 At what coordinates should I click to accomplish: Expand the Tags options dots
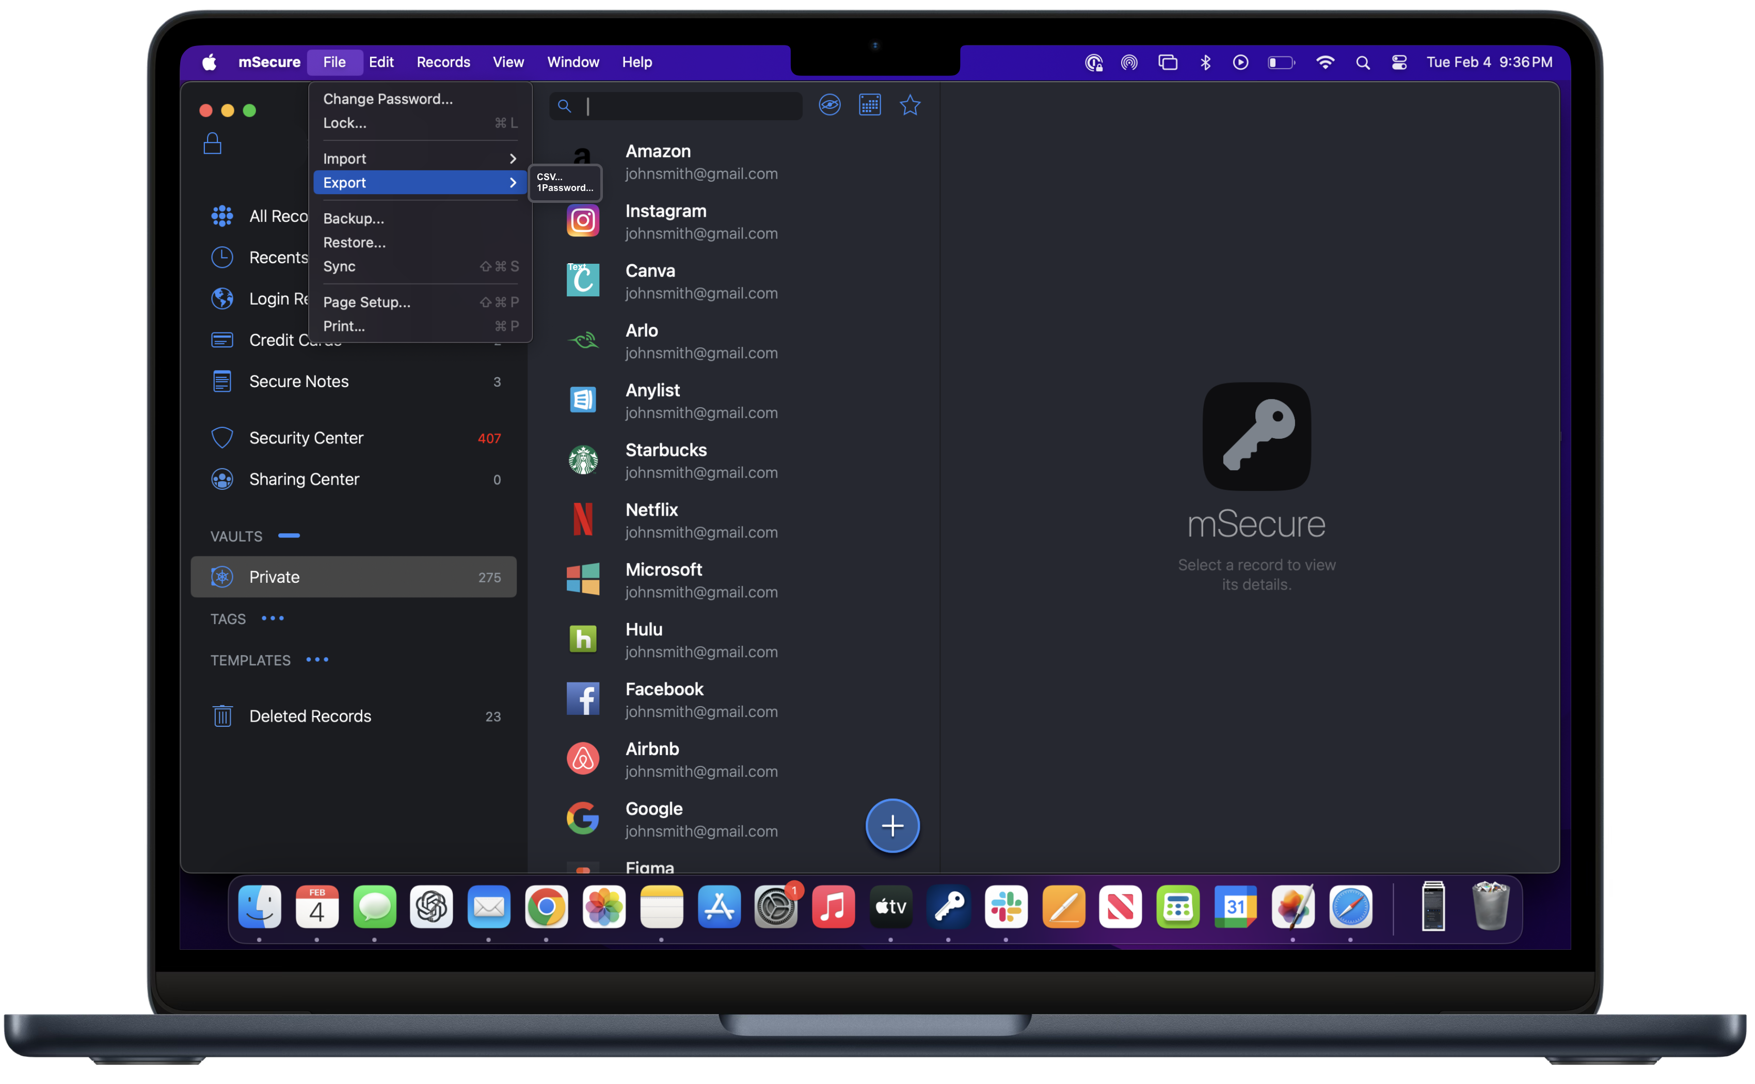[x=273, y=618]
